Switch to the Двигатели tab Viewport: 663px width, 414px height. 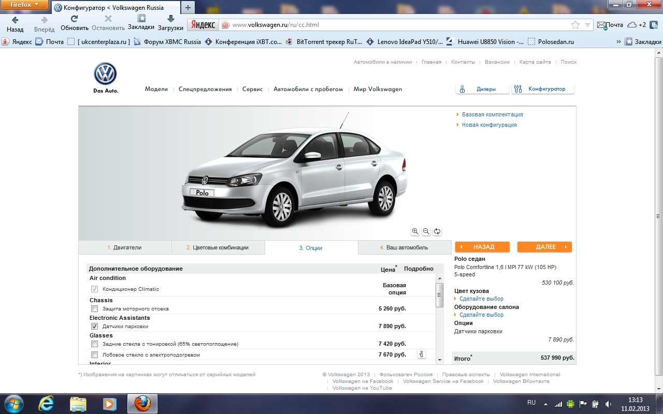pyautogui.click(x=125, y=247)
